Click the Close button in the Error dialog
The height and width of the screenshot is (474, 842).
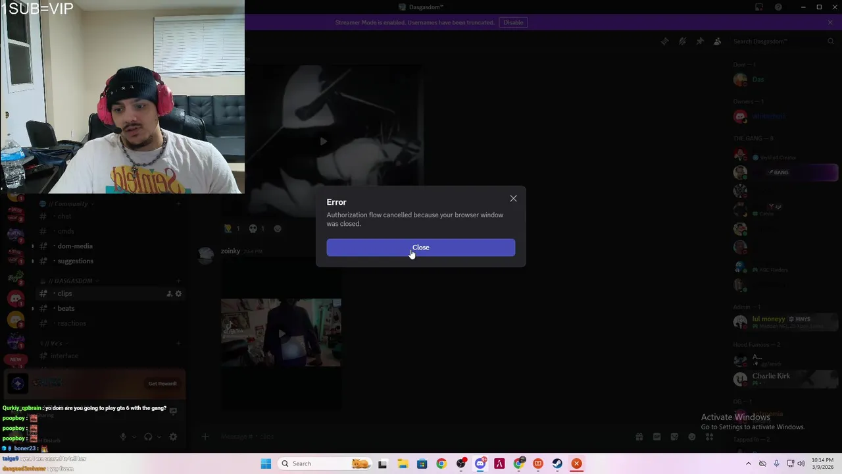pyautogui.click(x=420, y=248)
